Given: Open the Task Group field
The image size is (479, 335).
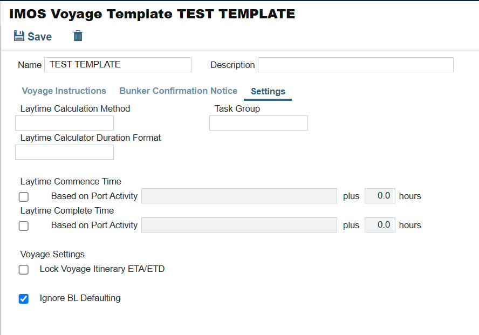Looking at the screenshot, I should (258, 123).
